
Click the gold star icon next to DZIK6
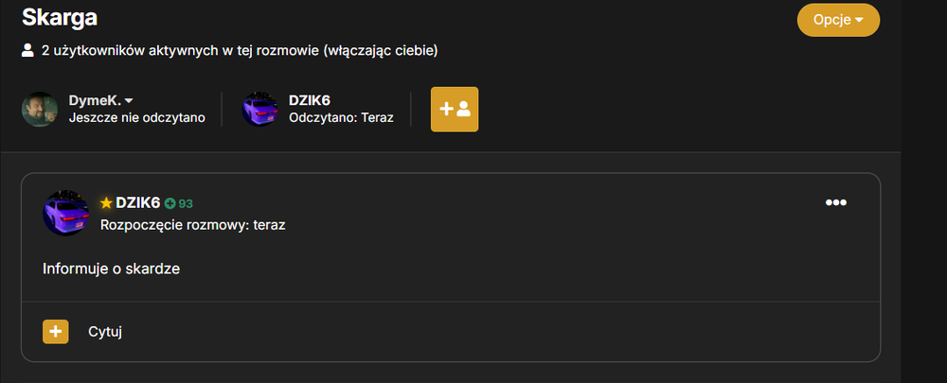[106, 203]
